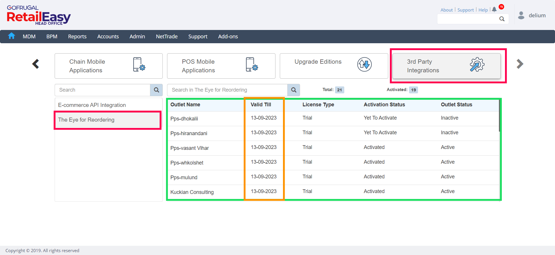
Task: Click the Valid Till column header
Action: [x=261, y=105]
